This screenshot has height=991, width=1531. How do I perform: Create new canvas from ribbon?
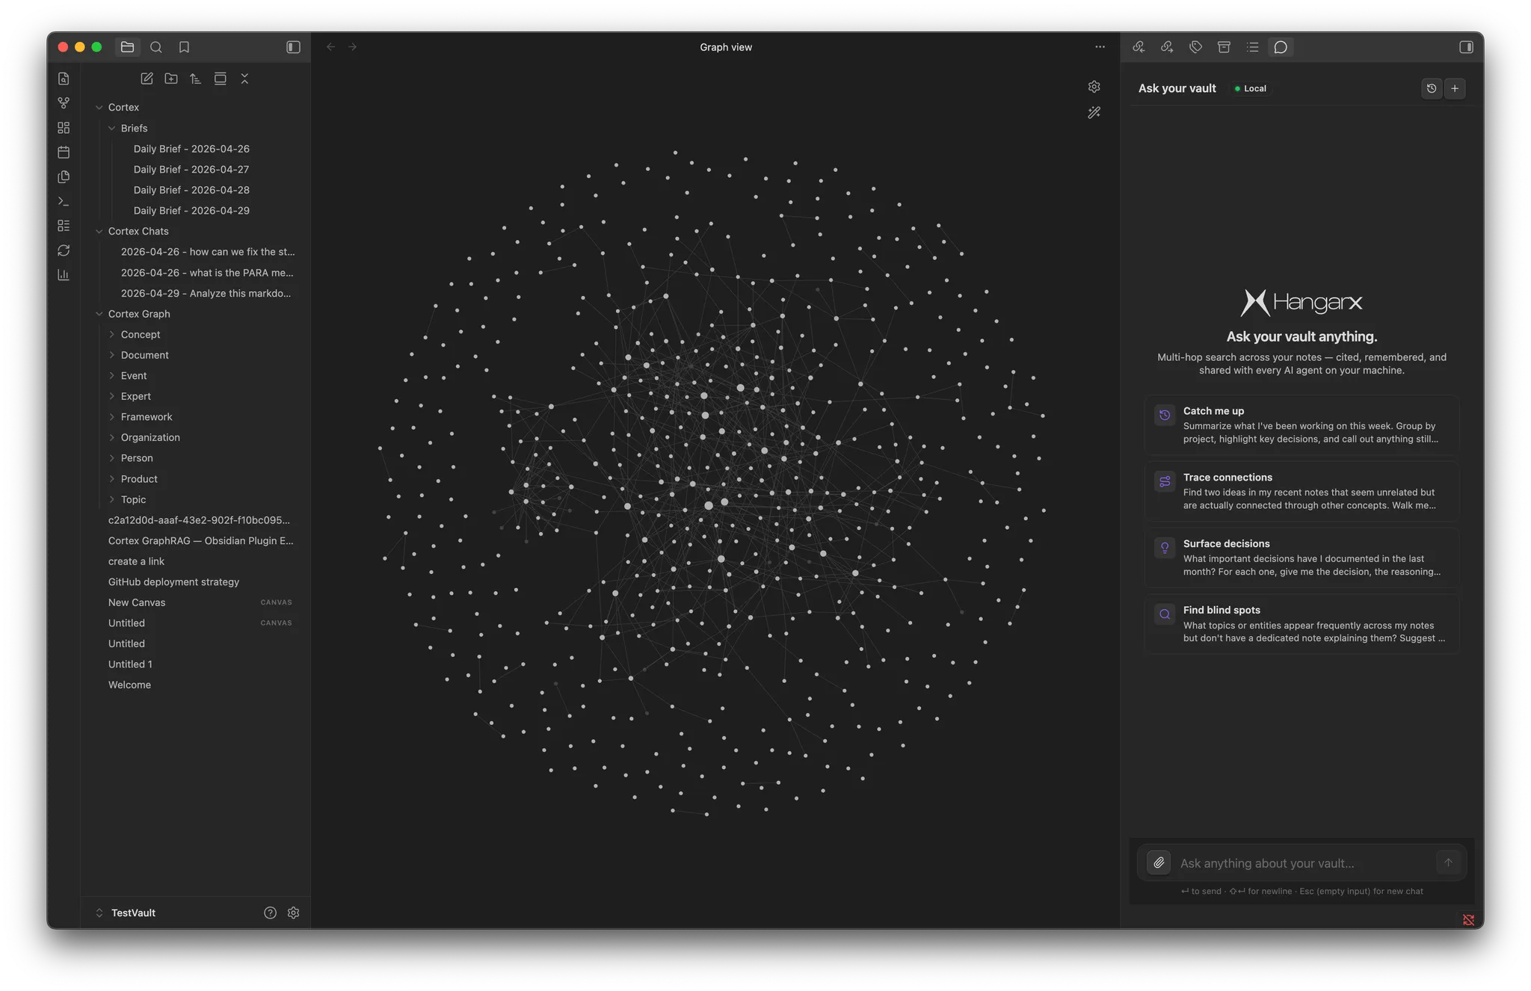coord(64,128)
